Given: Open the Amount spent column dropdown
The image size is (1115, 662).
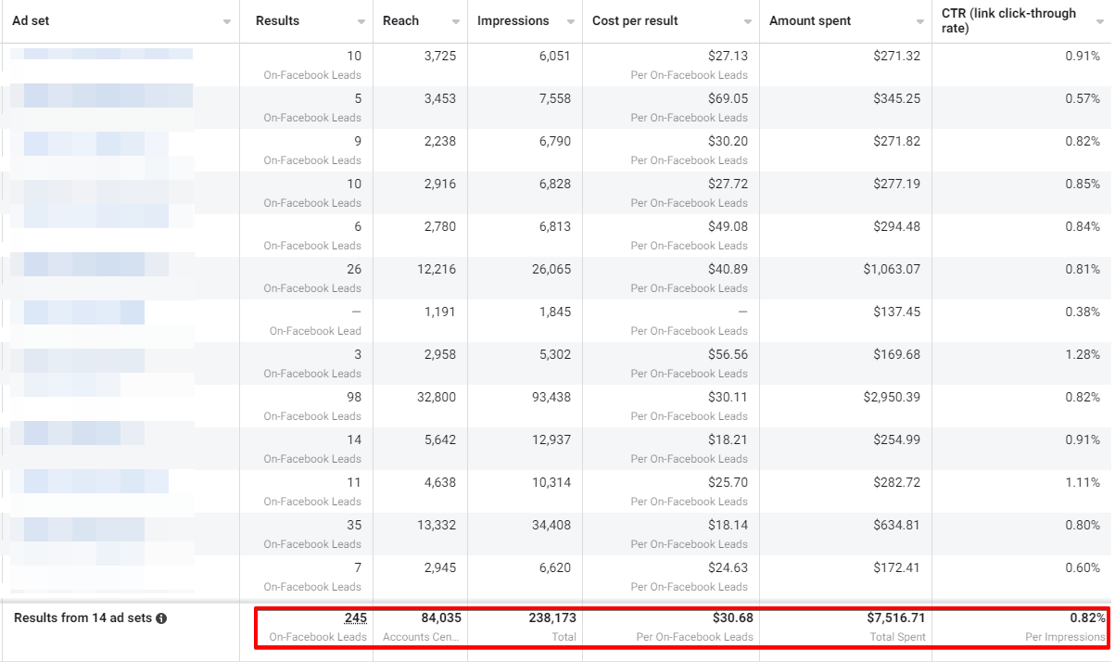Looking at the screenshot, I should point(919,20).
